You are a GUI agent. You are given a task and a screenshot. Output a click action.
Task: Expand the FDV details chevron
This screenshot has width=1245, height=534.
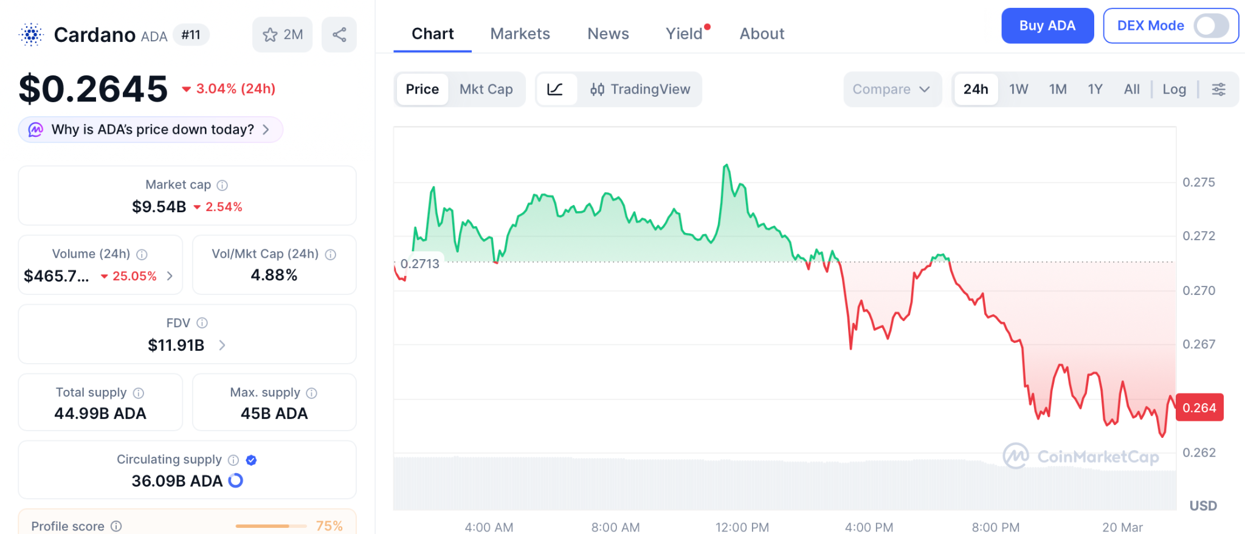click(221, 345)
